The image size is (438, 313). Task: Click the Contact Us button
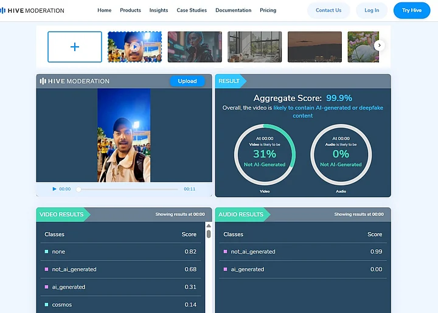(328, 10)
